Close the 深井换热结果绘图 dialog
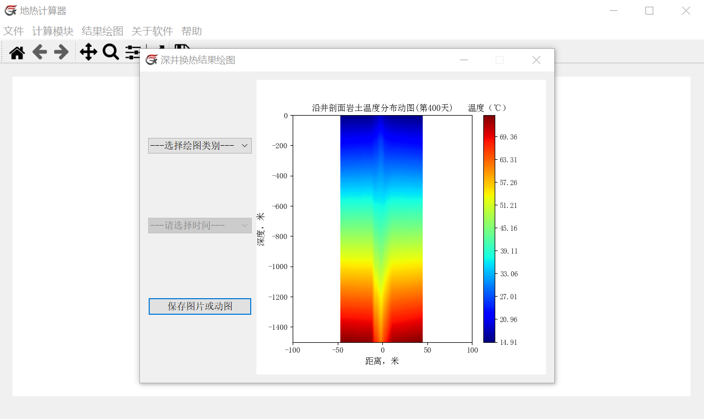Image resolution: width=704 pixels, height=419 pixels. click(x=537, y=60)
